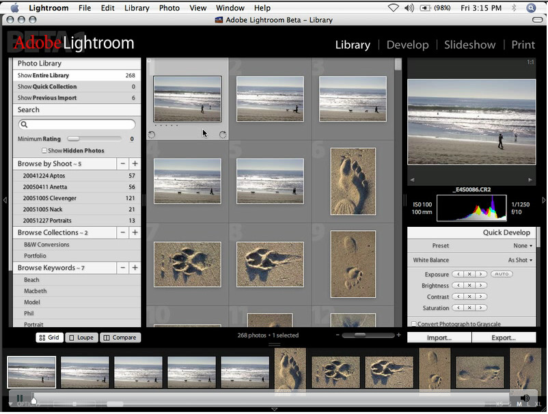Switch to Grid view
Screen dimensions: 548x414
tap(49, 337)
